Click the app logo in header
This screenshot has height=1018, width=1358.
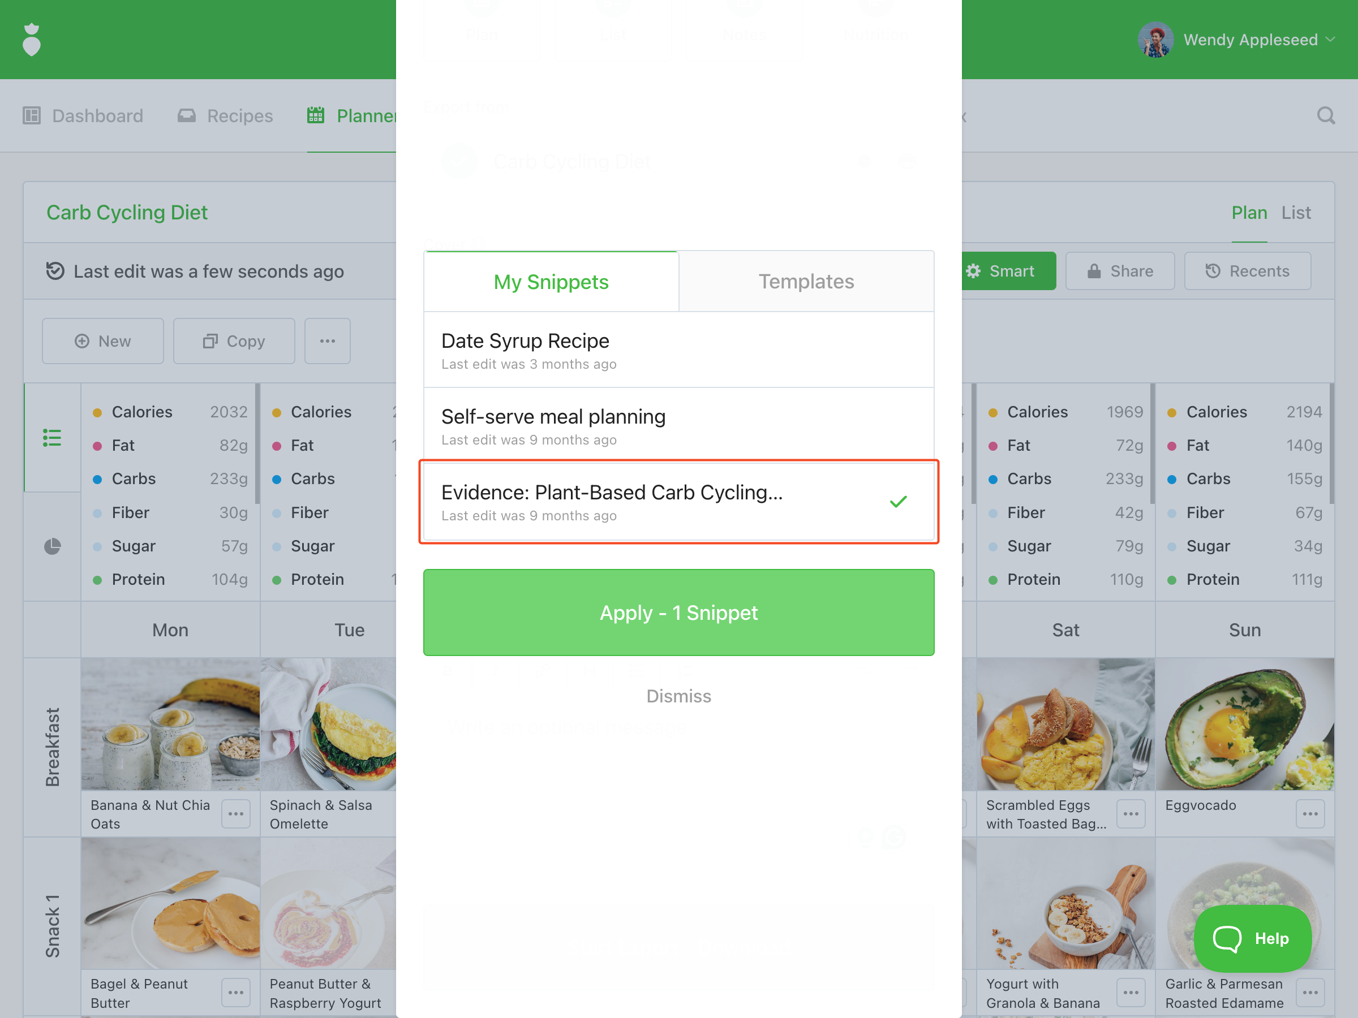click(31, 39)
